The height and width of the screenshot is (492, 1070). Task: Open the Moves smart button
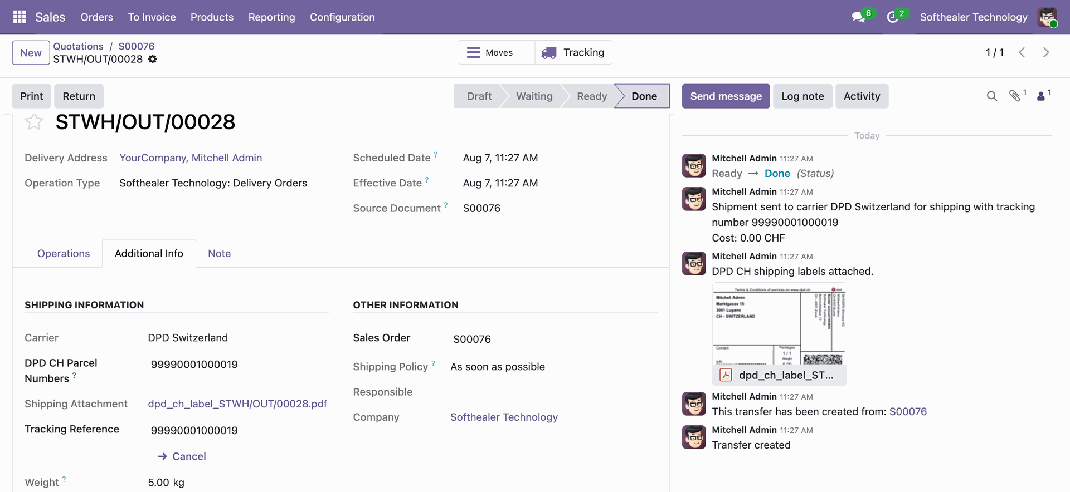click(x=496, y=52)
